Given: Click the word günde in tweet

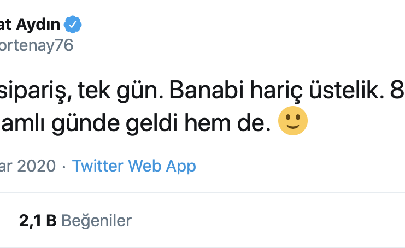Looking at the screenshot, I should tap(85, 125).
